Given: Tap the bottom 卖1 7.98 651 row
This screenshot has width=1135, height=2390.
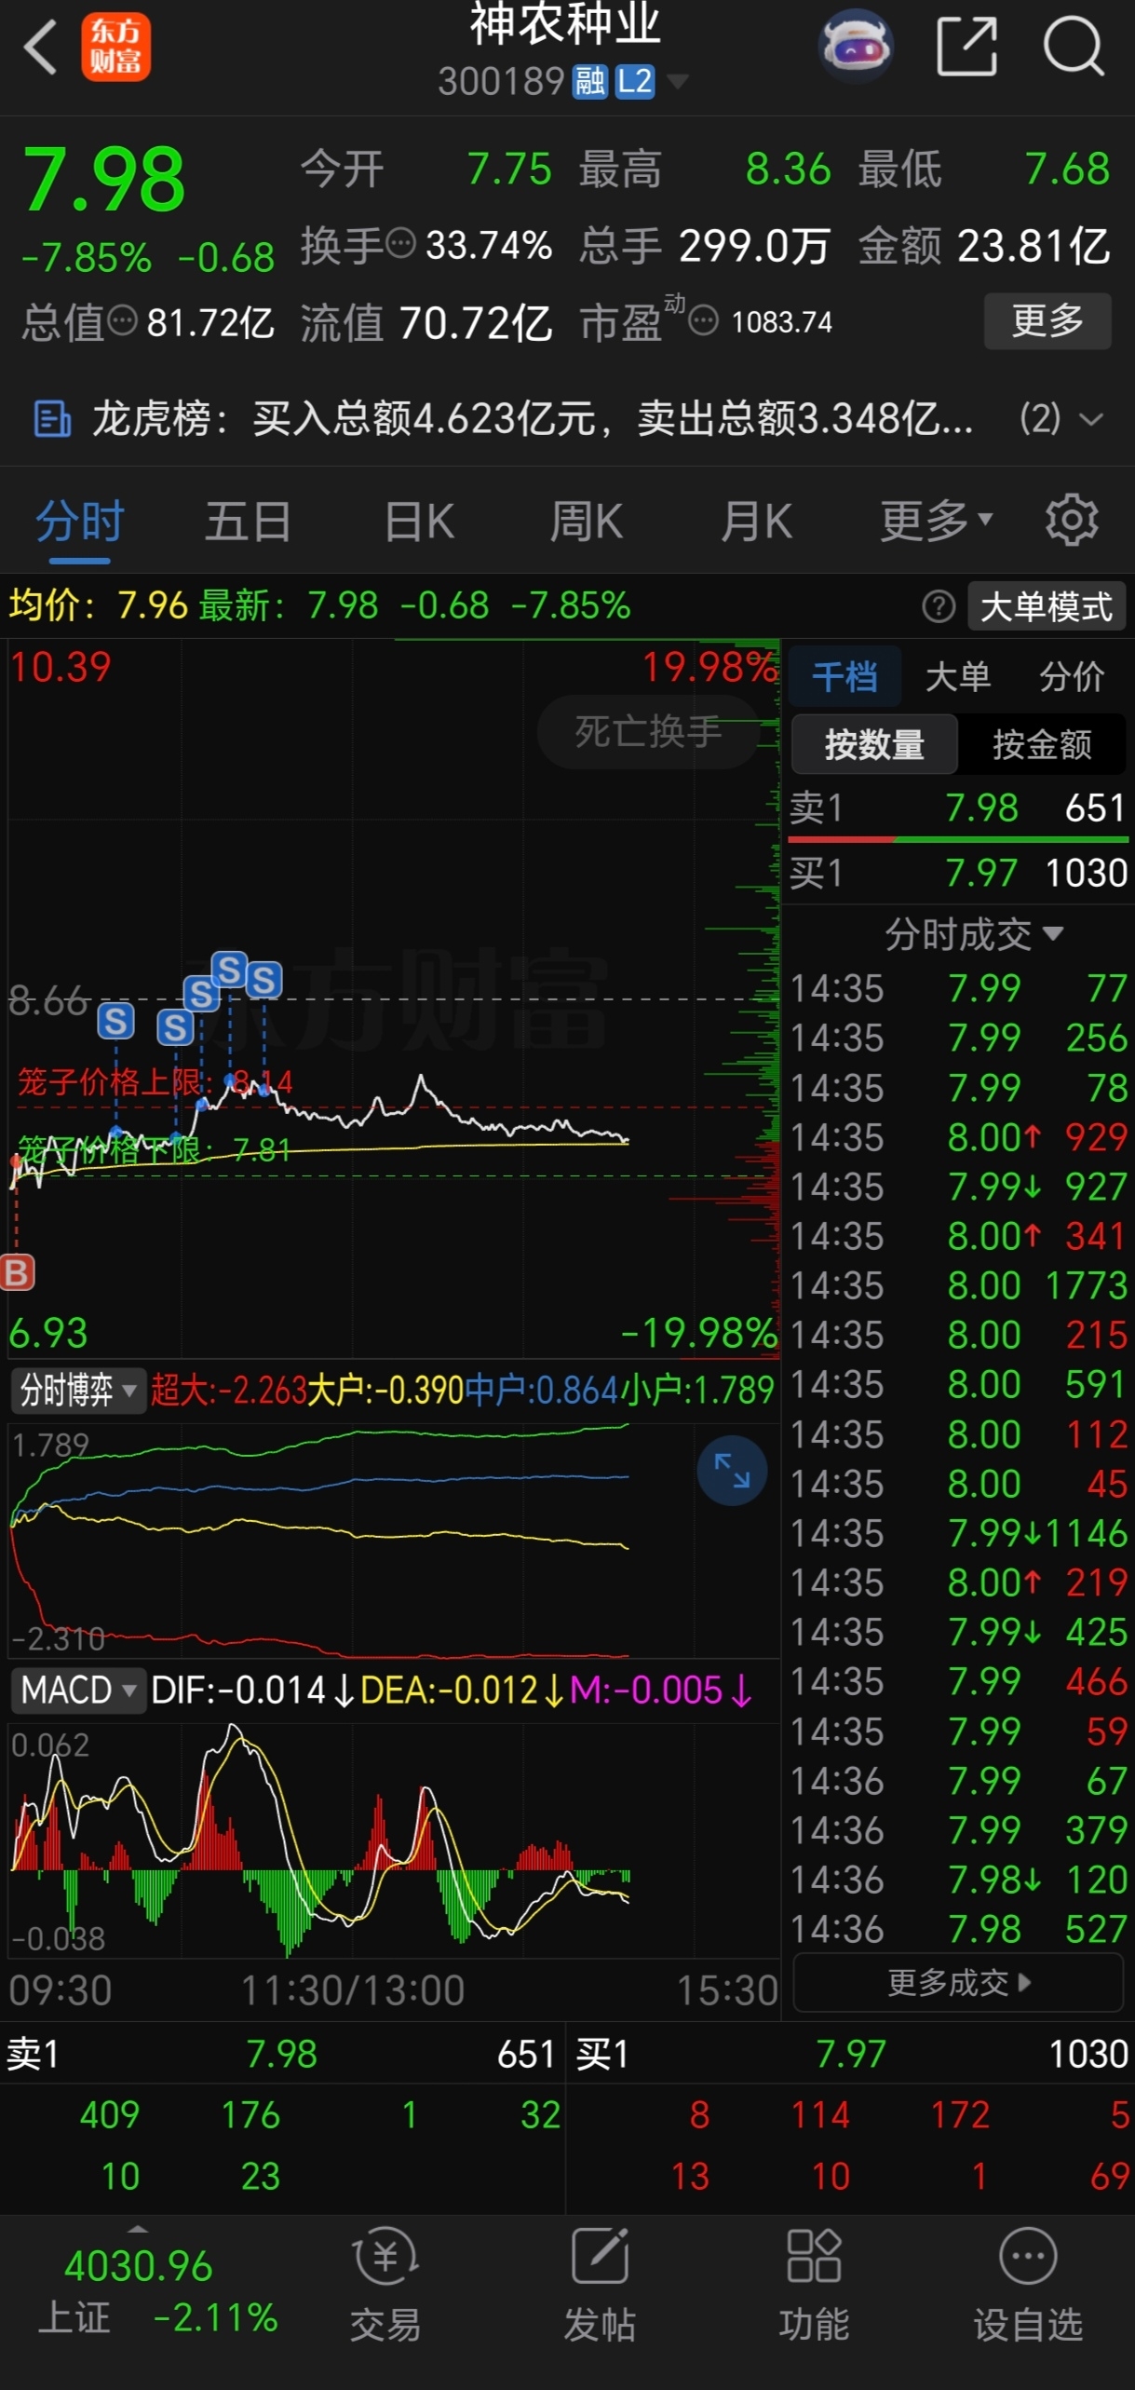Looking at the screenshot, I should pos(281,2054).
